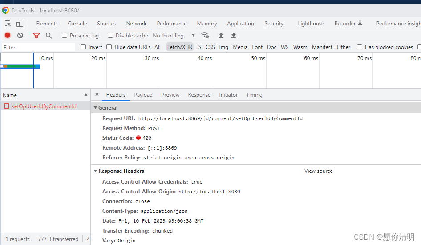Switch to the Memory tab

click(207, 24)
